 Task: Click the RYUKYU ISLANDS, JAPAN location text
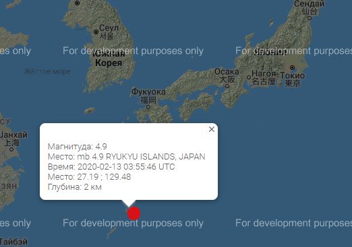[156, 157]
